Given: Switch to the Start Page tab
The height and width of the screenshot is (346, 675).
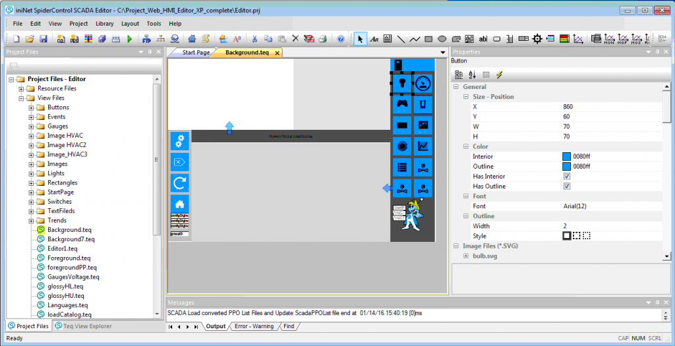Looking at the screenshot, I should pos(196,52).
